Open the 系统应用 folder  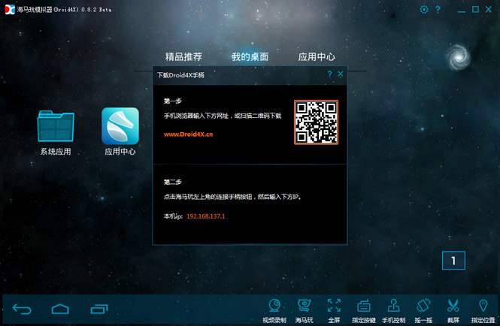pos(56,133)
